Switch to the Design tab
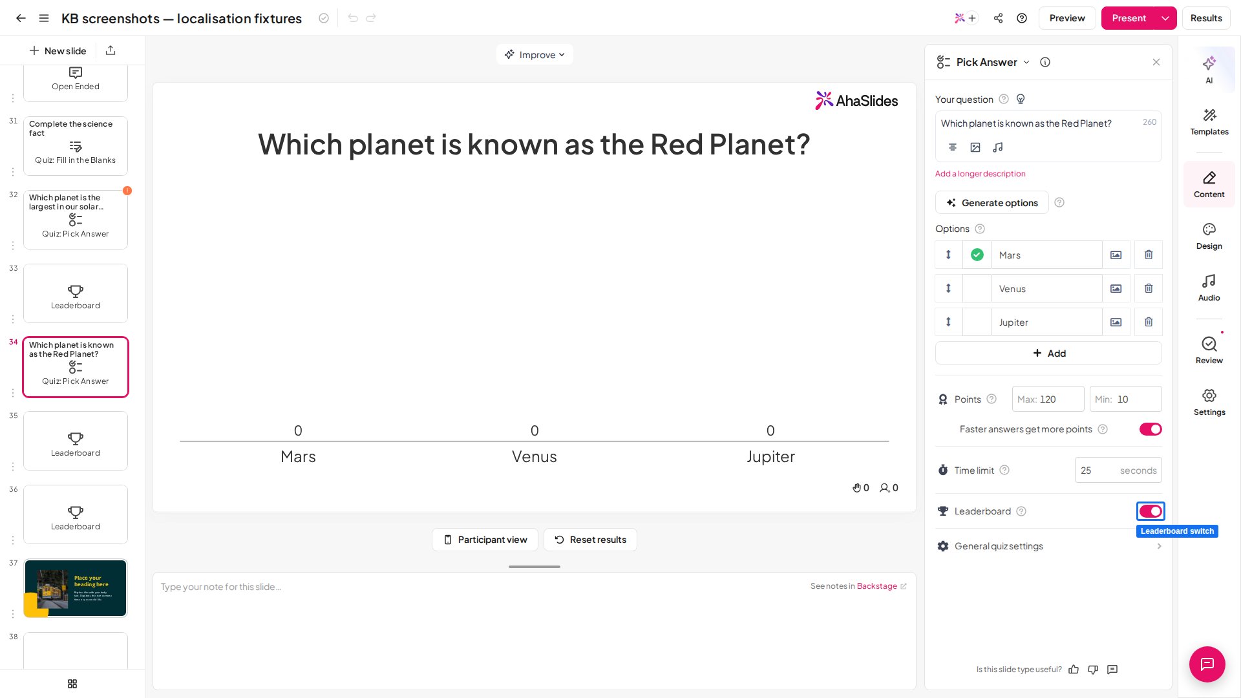Viewport: 1241px width, 698px height. pos(1209,236)
